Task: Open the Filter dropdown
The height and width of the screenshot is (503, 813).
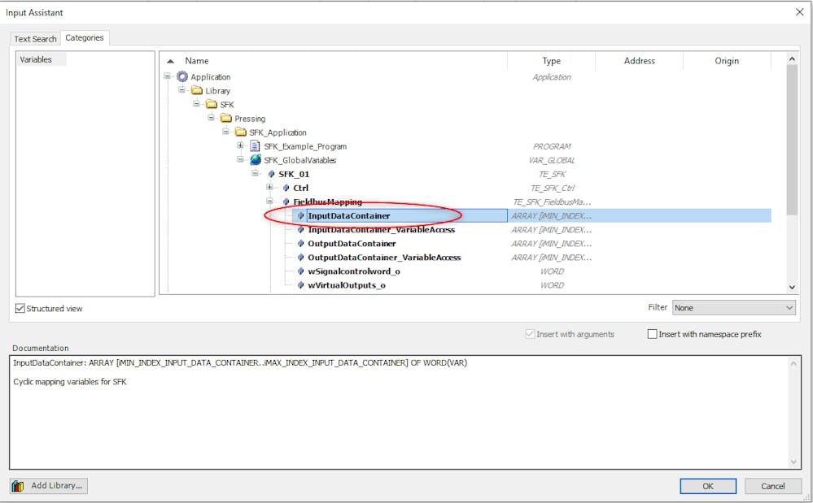Action: [734, 308]
